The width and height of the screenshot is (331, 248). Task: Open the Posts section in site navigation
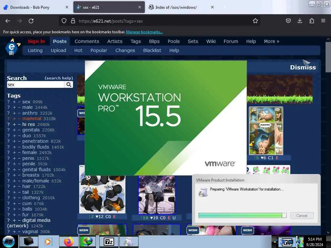[x=60, y=41]
